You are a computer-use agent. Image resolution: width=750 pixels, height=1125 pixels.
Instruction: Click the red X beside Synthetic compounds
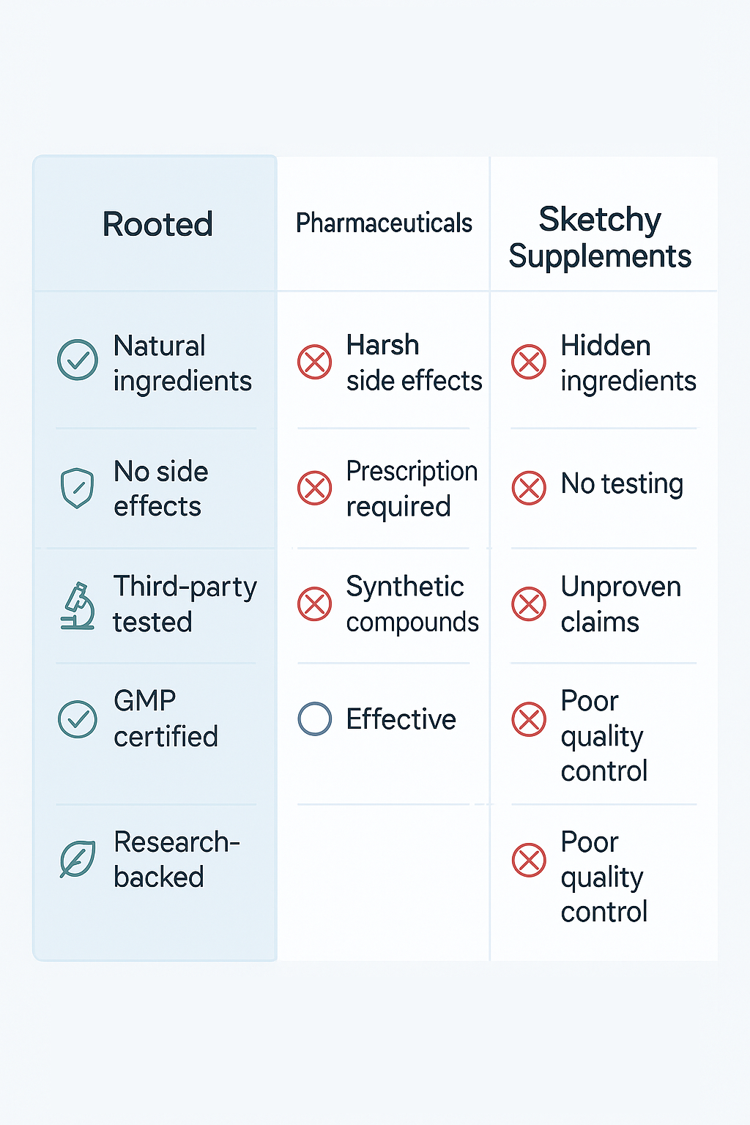315,604
